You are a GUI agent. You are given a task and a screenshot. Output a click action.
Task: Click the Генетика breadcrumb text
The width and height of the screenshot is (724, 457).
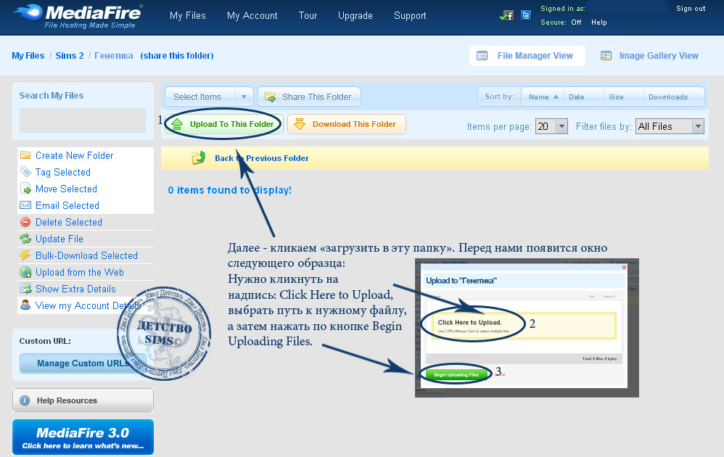(114, 56)
